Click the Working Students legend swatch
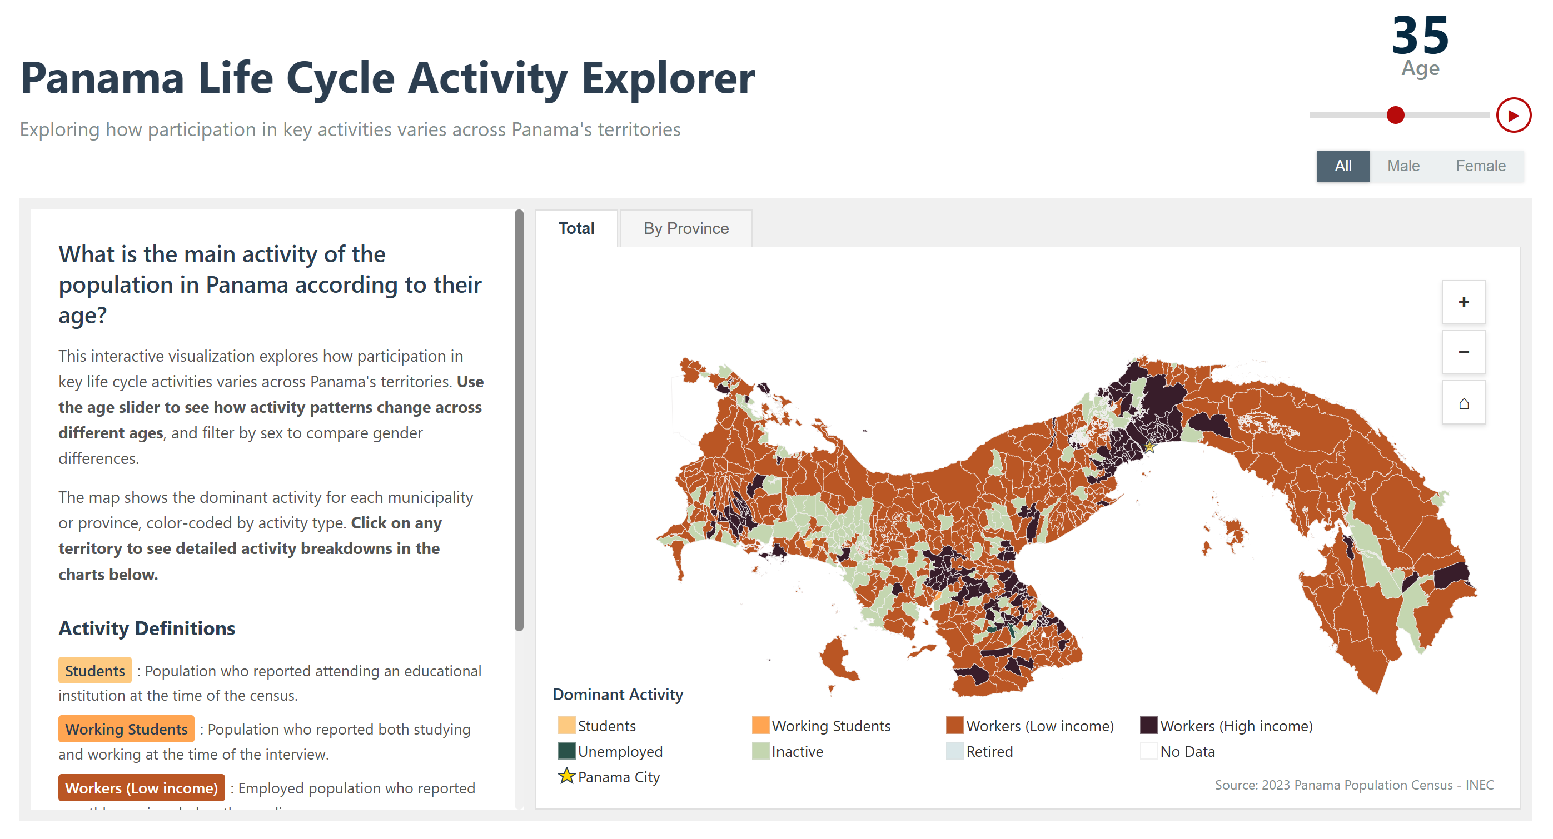 [x=760, y=725]
